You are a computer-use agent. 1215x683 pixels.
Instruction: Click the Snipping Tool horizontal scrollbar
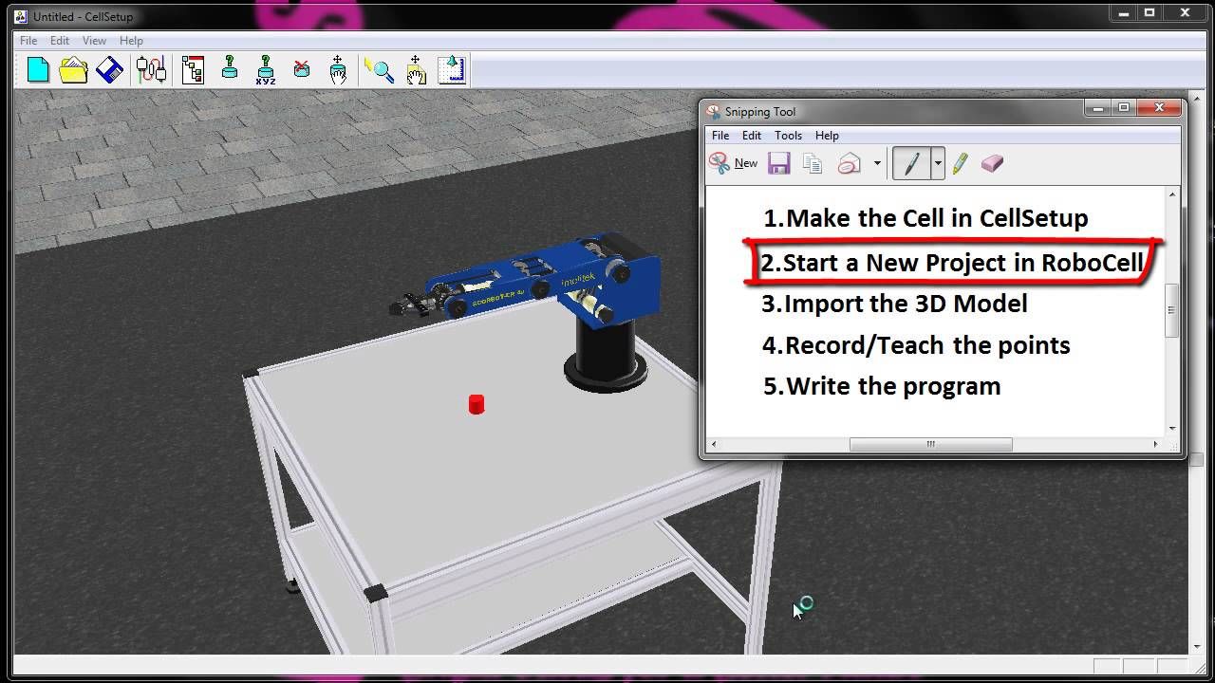pyautogui.click(x=931, y=443)
